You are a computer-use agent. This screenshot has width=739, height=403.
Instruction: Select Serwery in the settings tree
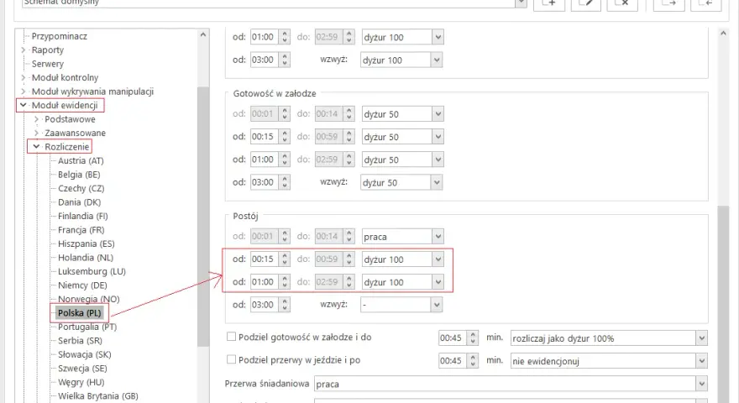48,64
